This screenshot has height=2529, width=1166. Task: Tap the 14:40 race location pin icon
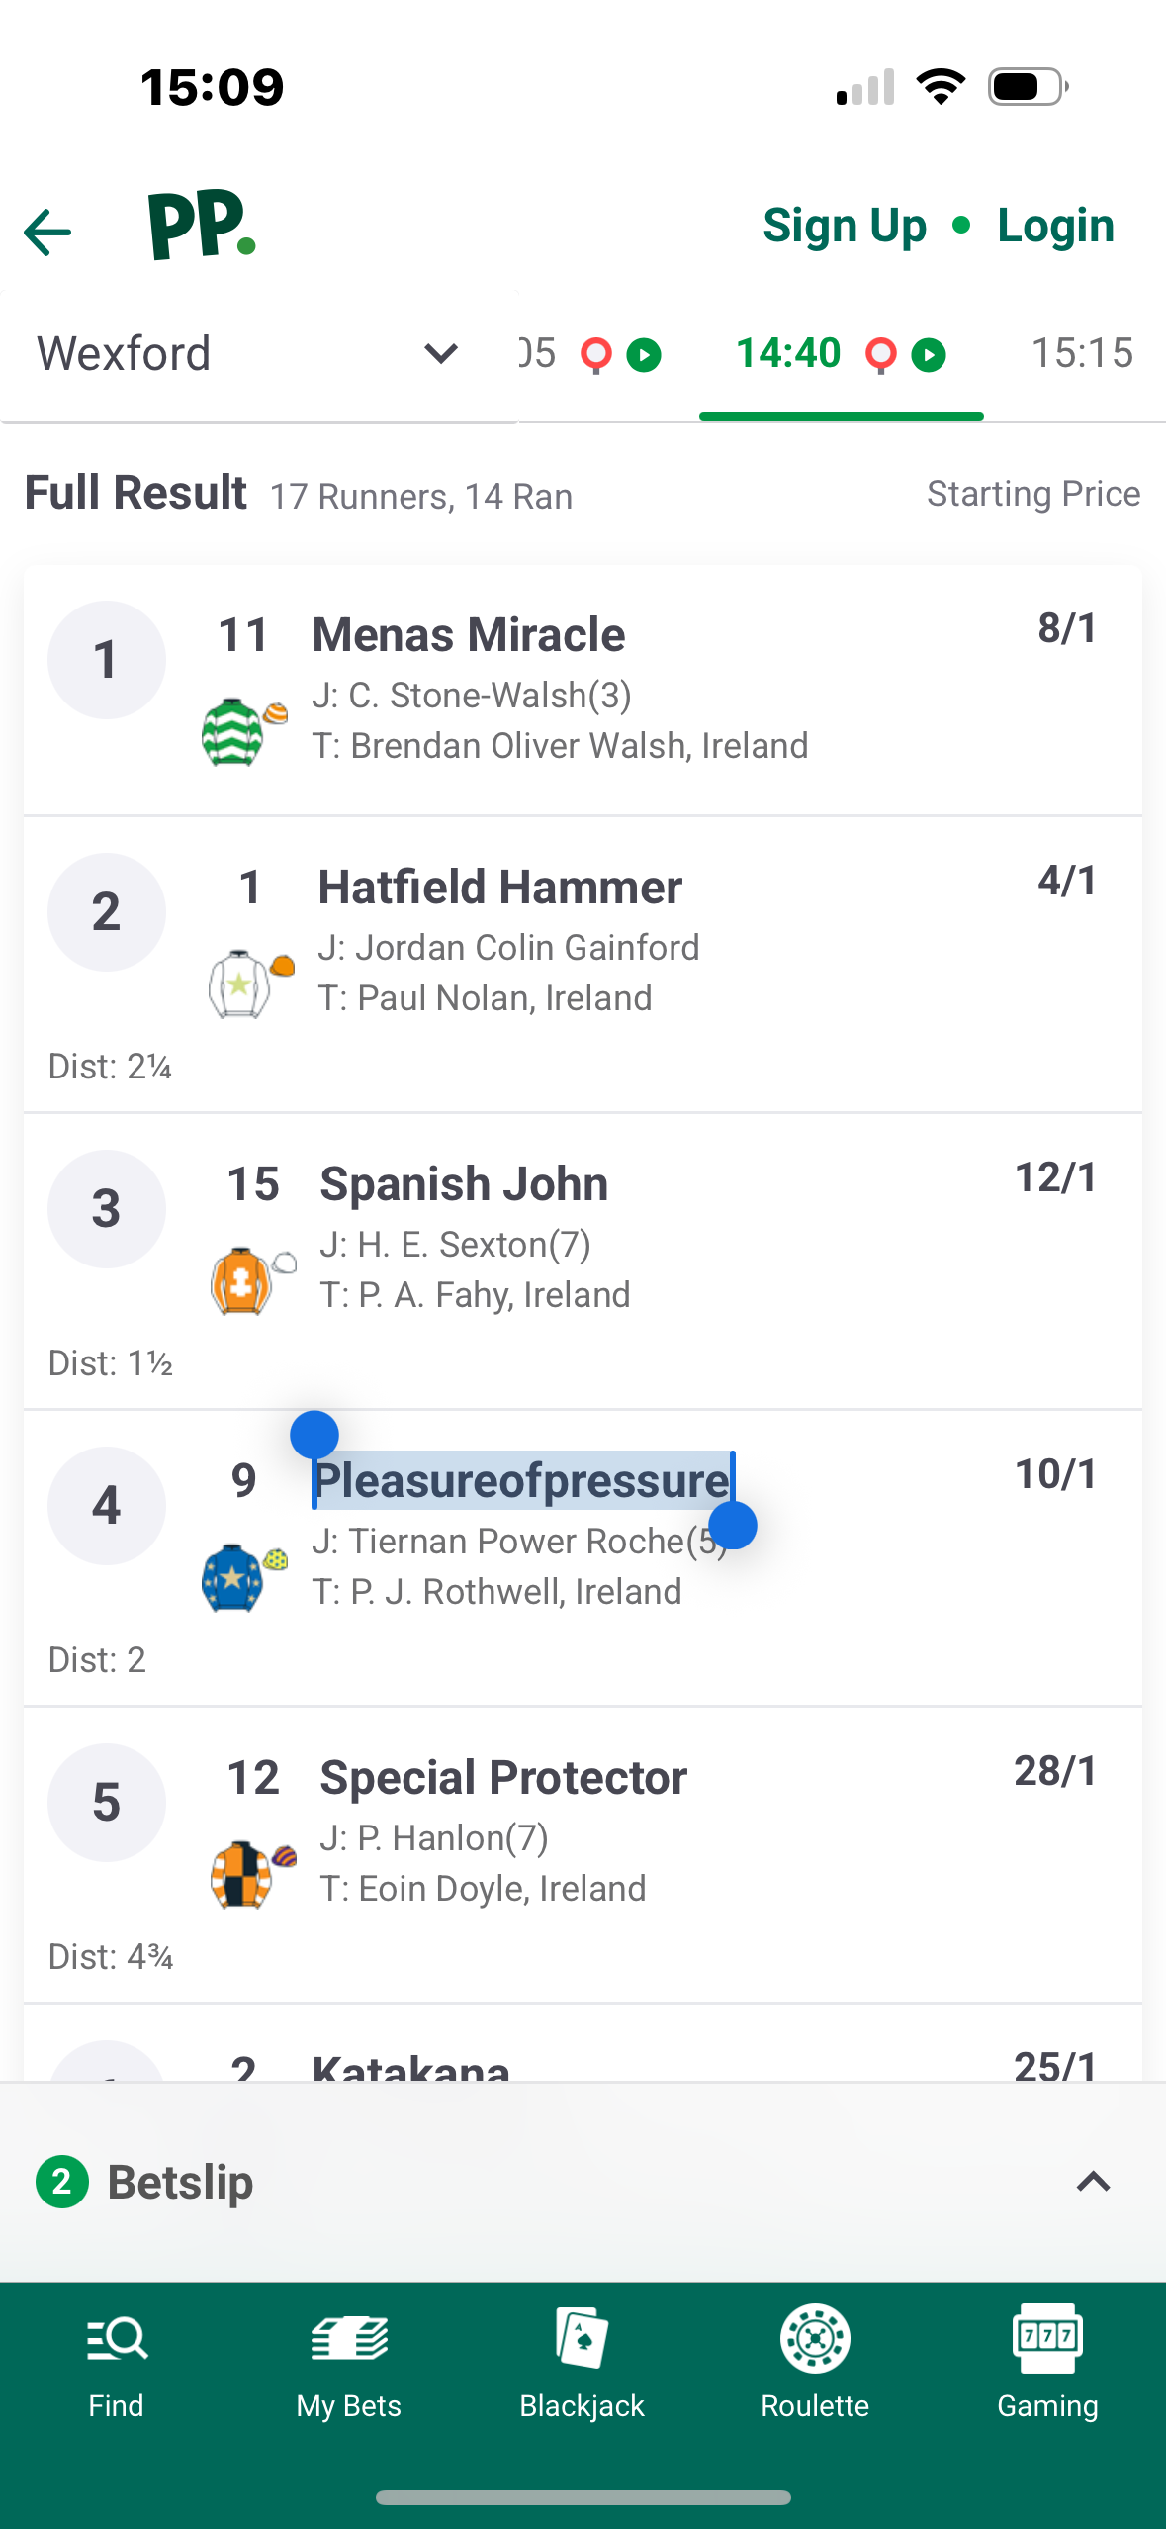880,355
